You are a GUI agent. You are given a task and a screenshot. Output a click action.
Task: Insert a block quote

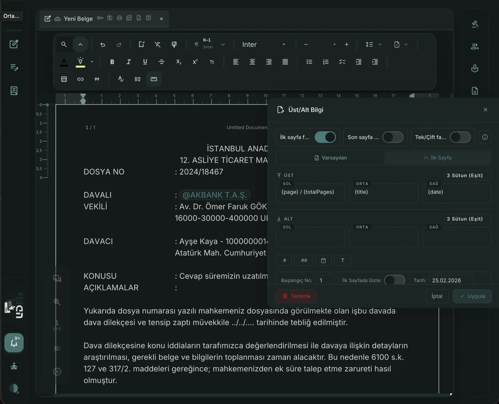pos(97,79)
